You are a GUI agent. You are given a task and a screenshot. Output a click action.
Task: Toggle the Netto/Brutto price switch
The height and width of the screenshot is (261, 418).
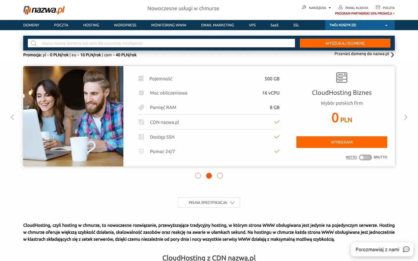pyautogui.click(x=365, y=157)
